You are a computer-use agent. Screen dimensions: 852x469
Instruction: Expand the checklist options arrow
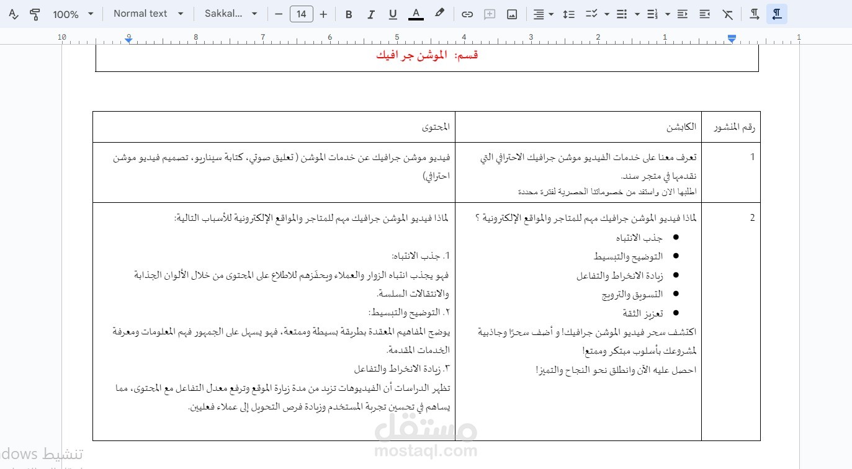[606, 14]
